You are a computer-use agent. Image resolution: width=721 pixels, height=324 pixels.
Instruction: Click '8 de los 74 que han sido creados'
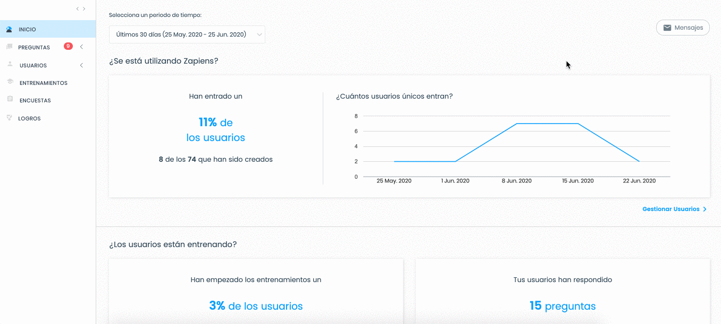(215, 159)
